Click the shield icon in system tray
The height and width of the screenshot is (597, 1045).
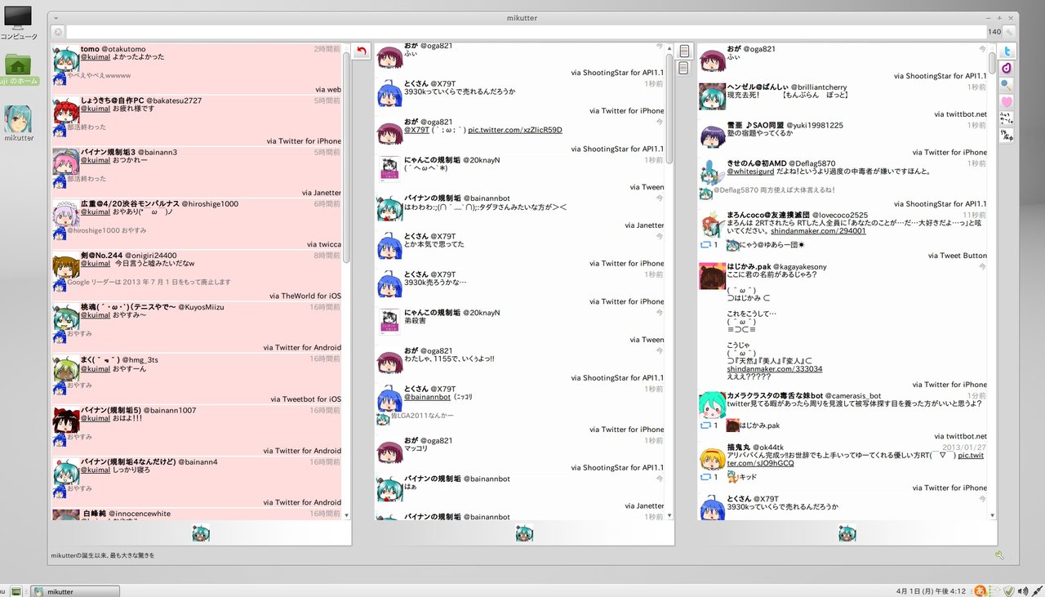coord(1009,590)
